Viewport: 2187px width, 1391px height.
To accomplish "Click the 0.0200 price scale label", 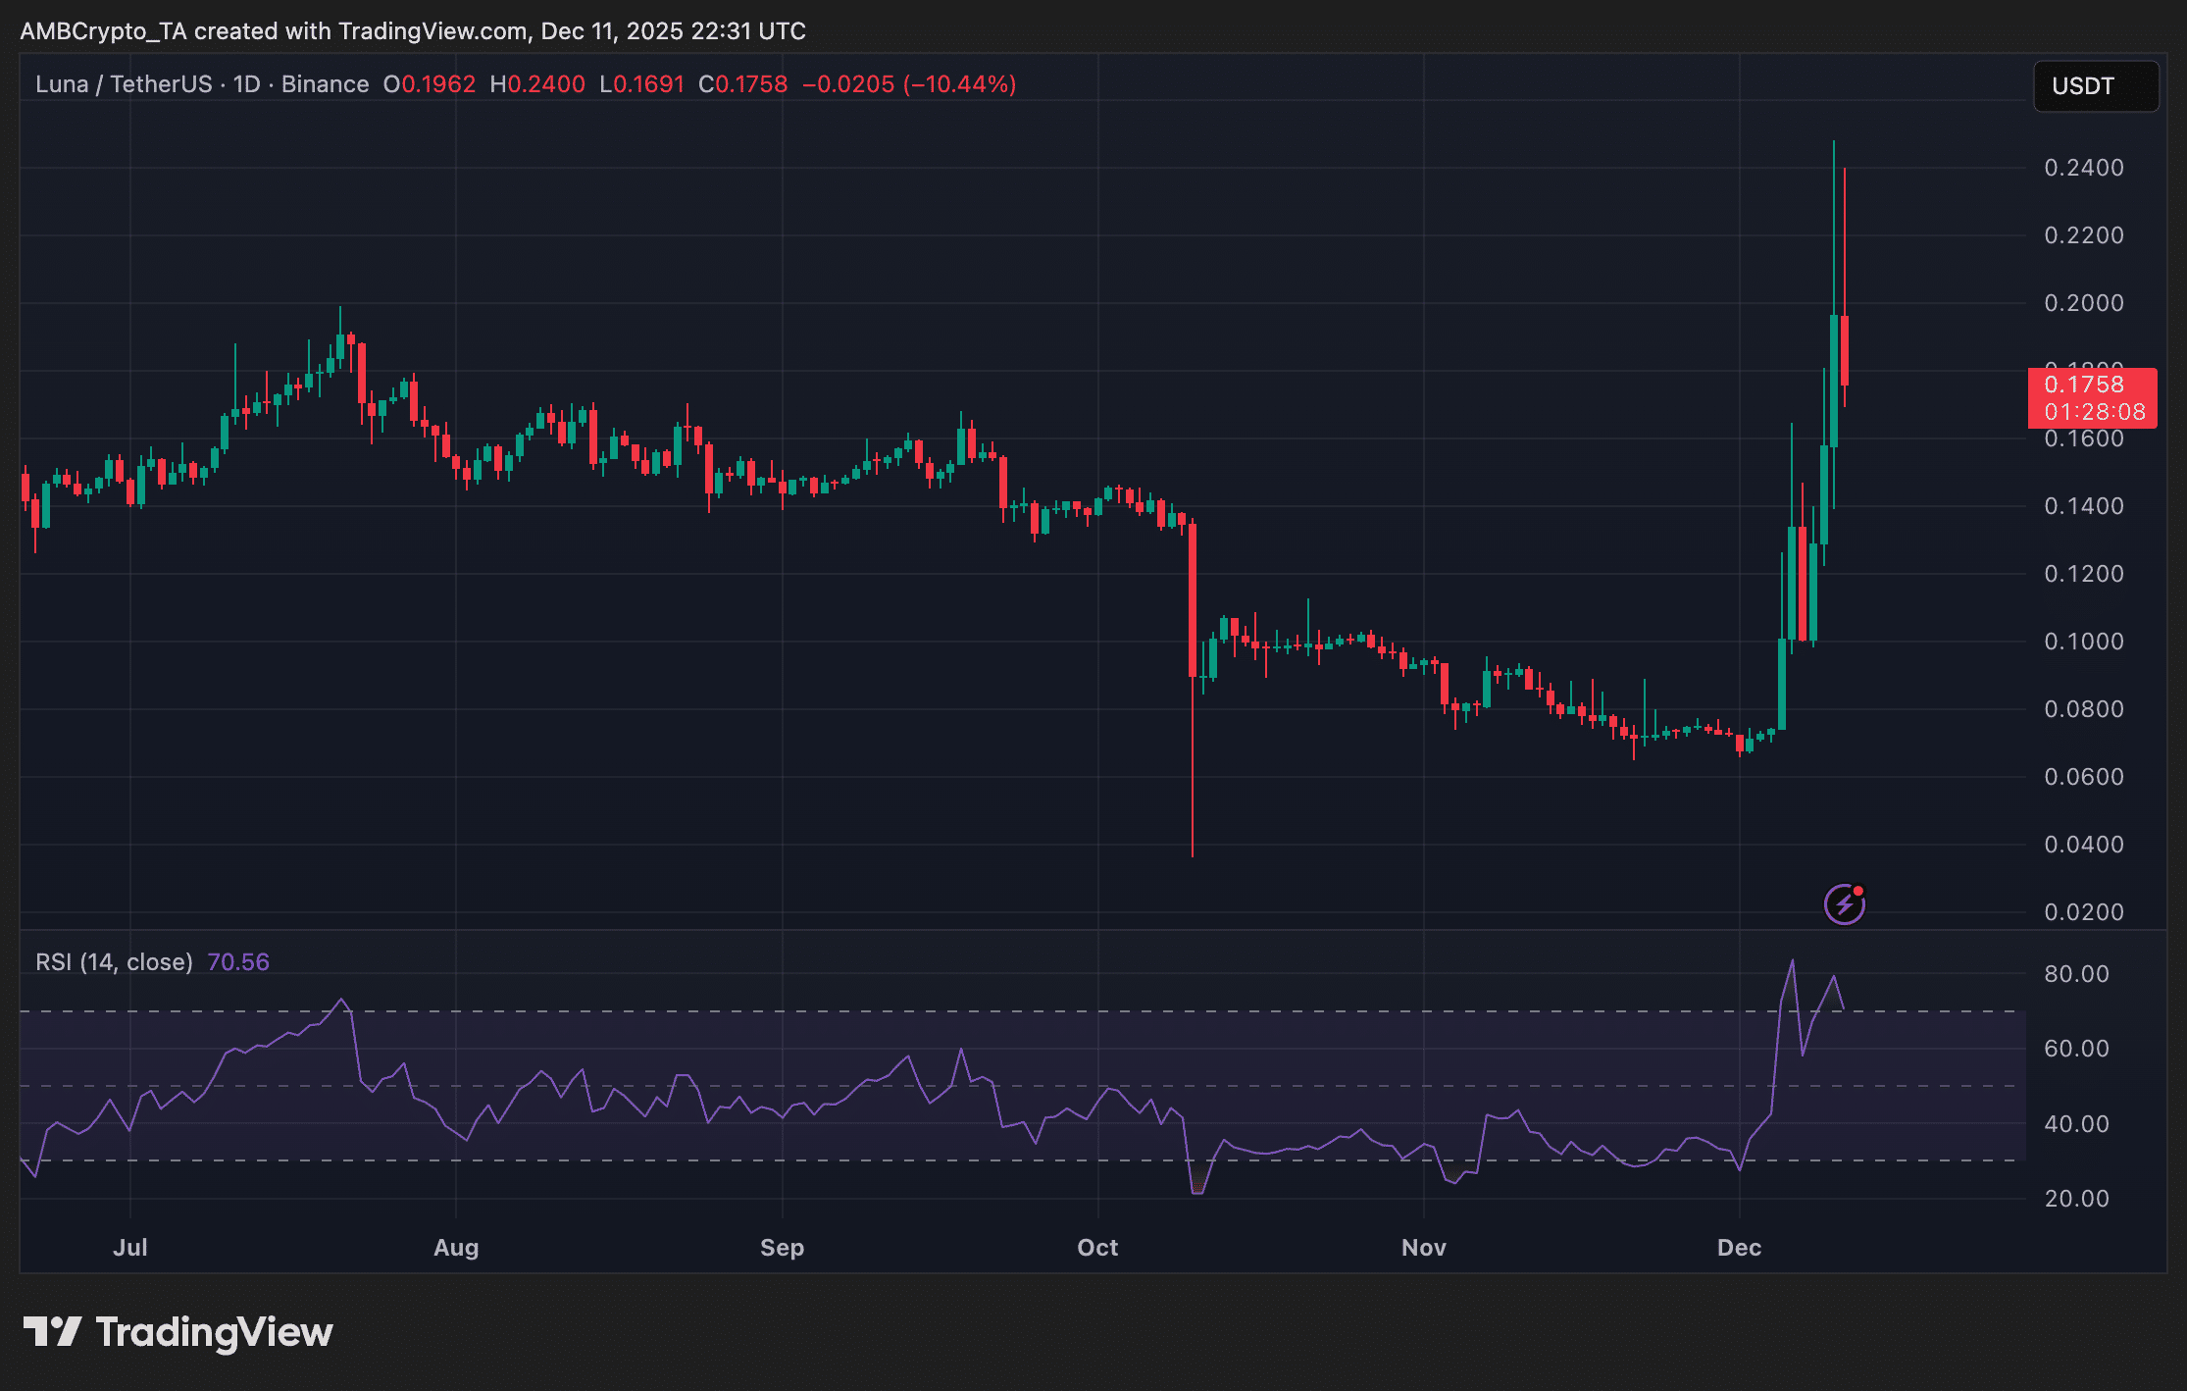I will 2083,912.
